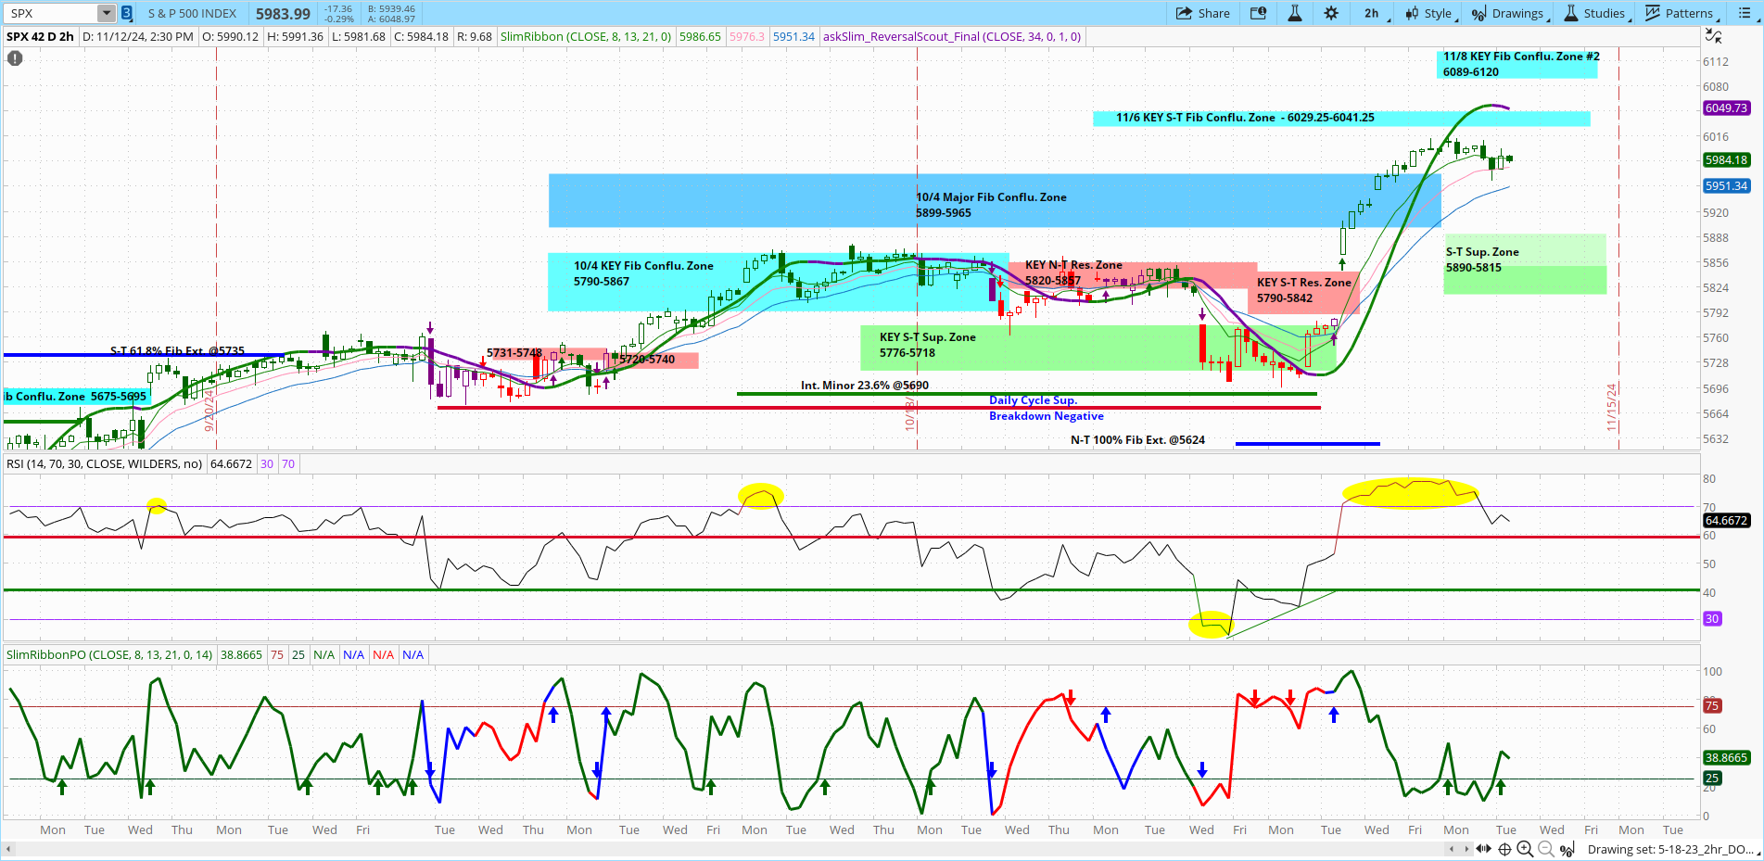This screenshot has height=861, width=1764.
Task: Click the 6049.73 purple price bubble
Action: pyautogui.click(x=1726, y=108)
